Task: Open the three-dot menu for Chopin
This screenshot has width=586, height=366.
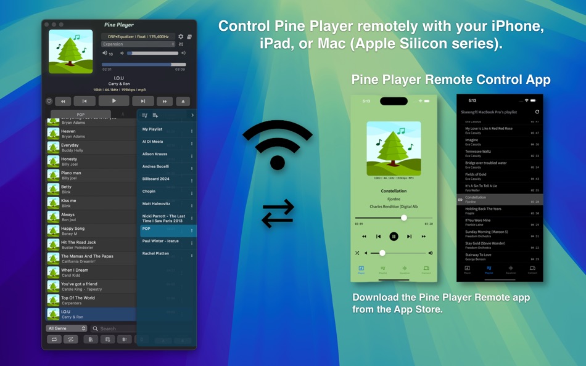Action: 192,193
